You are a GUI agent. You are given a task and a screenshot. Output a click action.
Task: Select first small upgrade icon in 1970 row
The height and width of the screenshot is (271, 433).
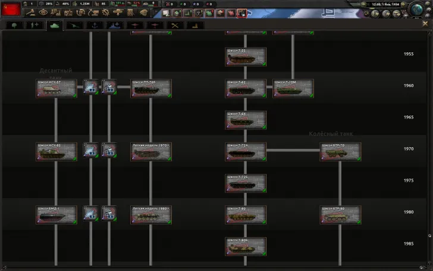91,150
